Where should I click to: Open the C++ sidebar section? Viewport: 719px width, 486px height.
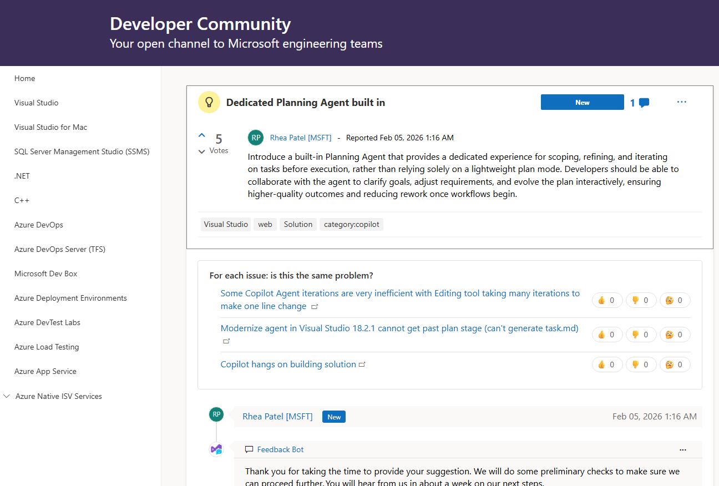[21, 200]
